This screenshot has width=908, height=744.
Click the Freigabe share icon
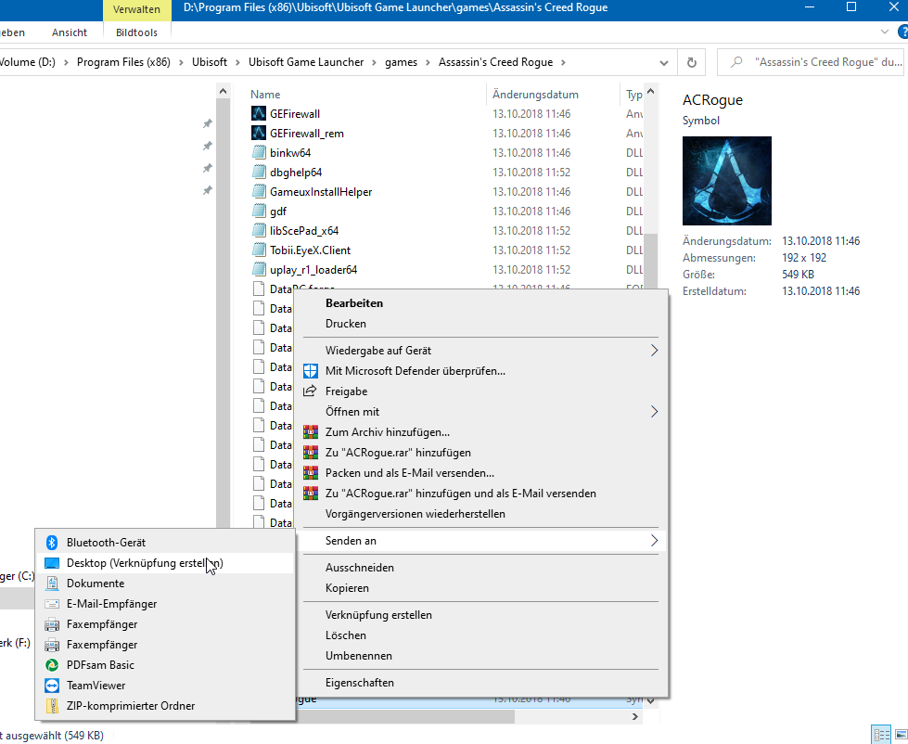point(309,391)
